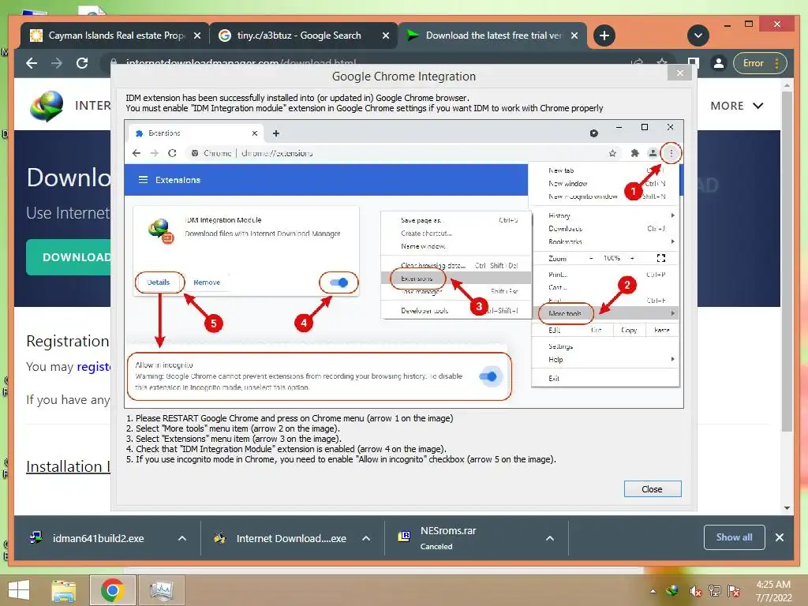The image size is (808, 606).
Task: Click the vertical scrollbar thumb of page
Action: pyautogui.click(x=787, y=261)
